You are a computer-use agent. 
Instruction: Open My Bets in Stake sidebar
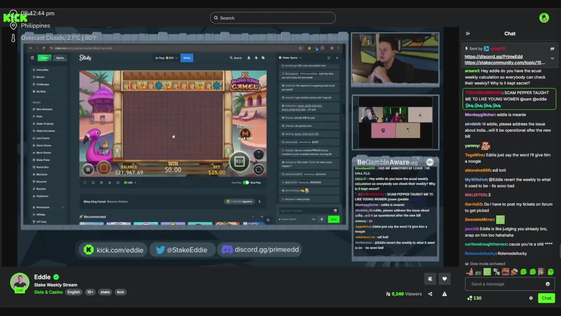[x=39, y=91]
